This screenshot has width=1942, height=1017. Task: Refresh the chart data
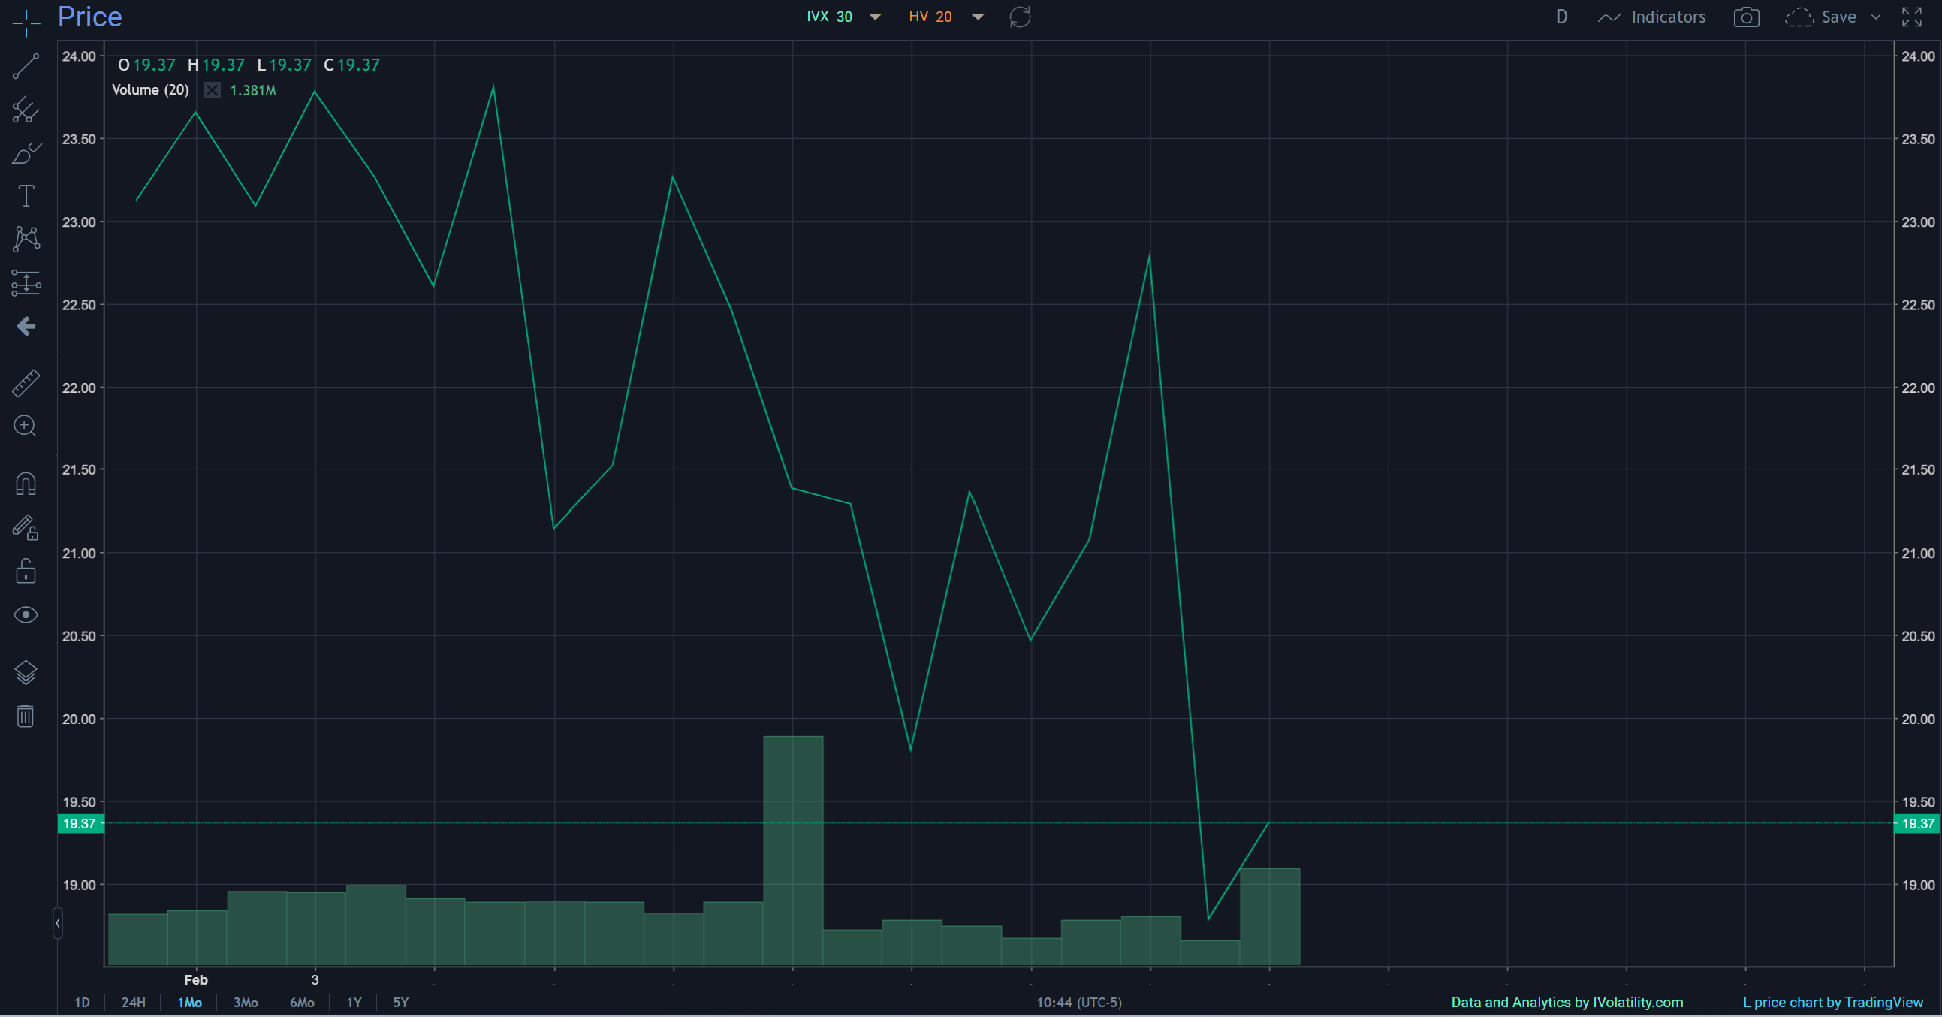1020,17
